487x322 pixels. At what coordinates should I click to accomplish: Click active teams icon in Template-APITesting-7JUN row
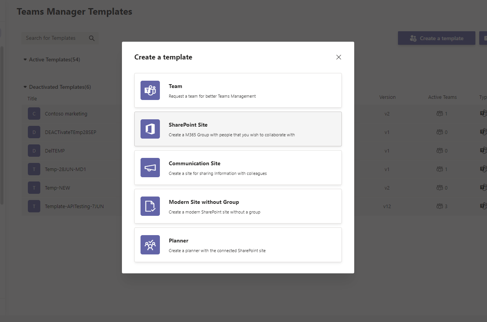(439, 206)
